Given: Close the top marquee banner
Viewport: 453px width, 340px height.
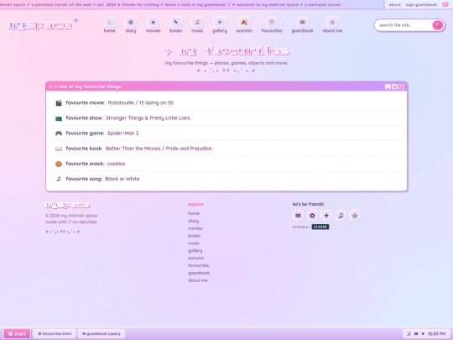Looking at the screenshot, I should click(445, 4).
